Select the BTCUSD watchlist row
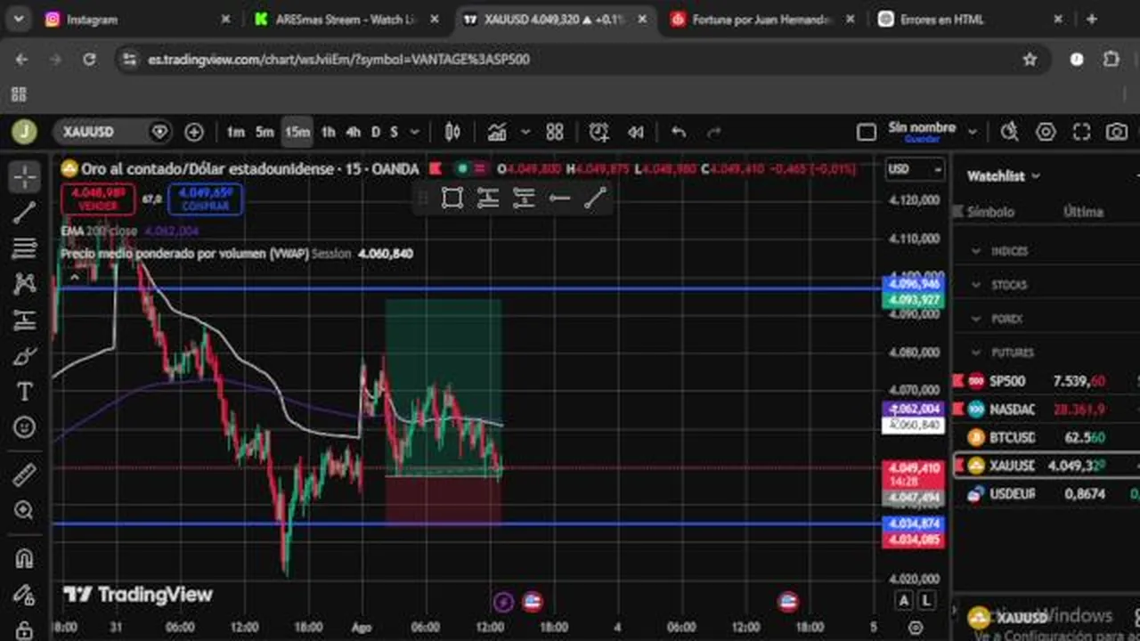The height and width of the screenshot is (641, 1140). pos(1046,437)
